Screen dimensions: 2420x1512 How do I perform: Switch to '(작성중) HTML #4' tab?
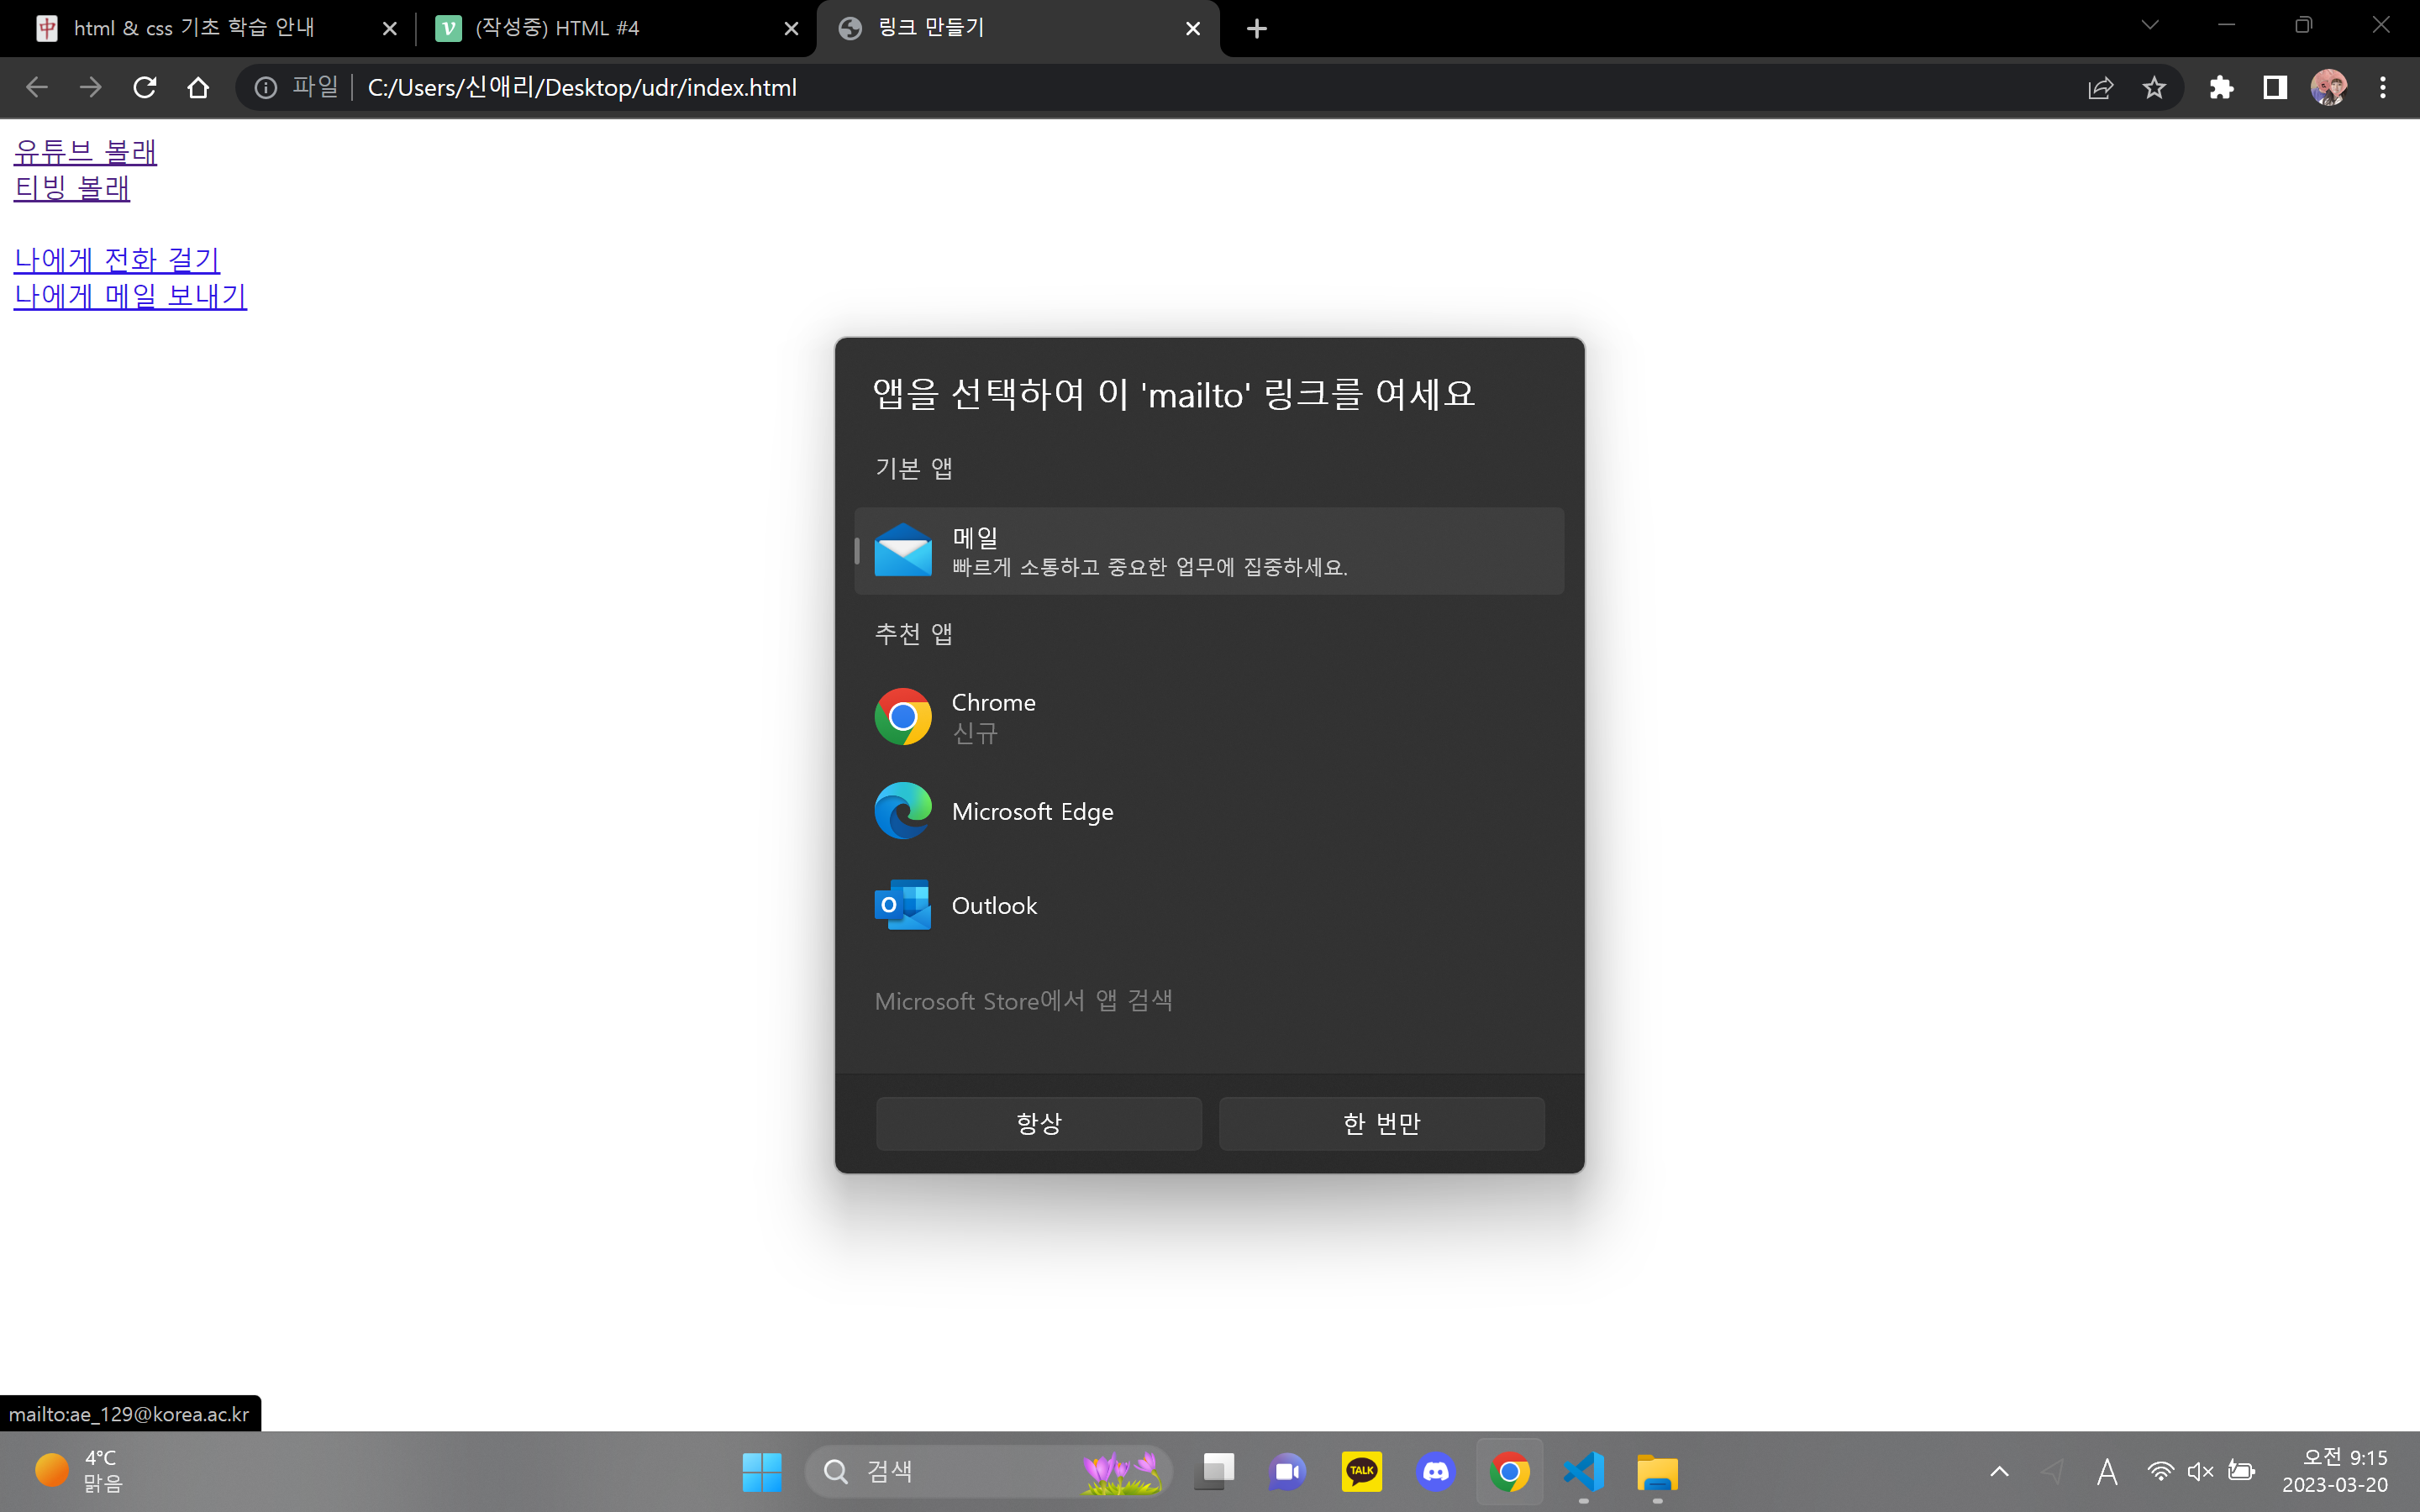(557, 28)
